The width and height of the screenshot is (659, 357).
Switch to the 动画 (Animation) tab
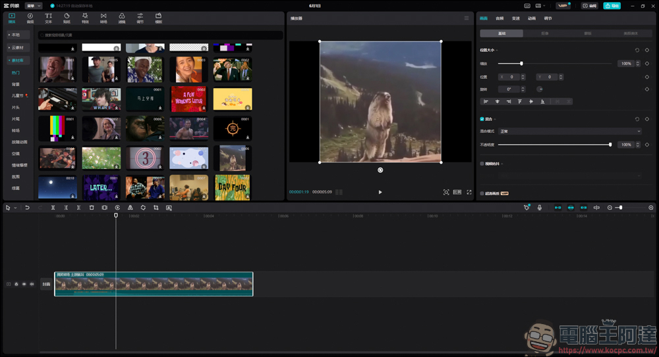click(x=532, y=18)
